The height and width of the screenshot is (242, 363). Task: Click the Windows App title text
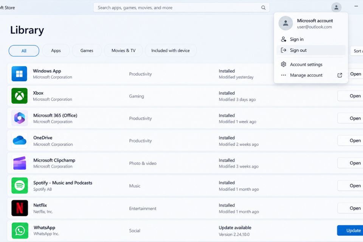(x=47, y=71)
